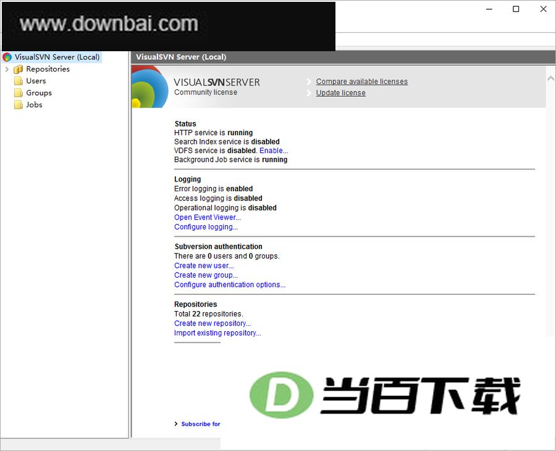Open the Repositories node

point(48,69)
